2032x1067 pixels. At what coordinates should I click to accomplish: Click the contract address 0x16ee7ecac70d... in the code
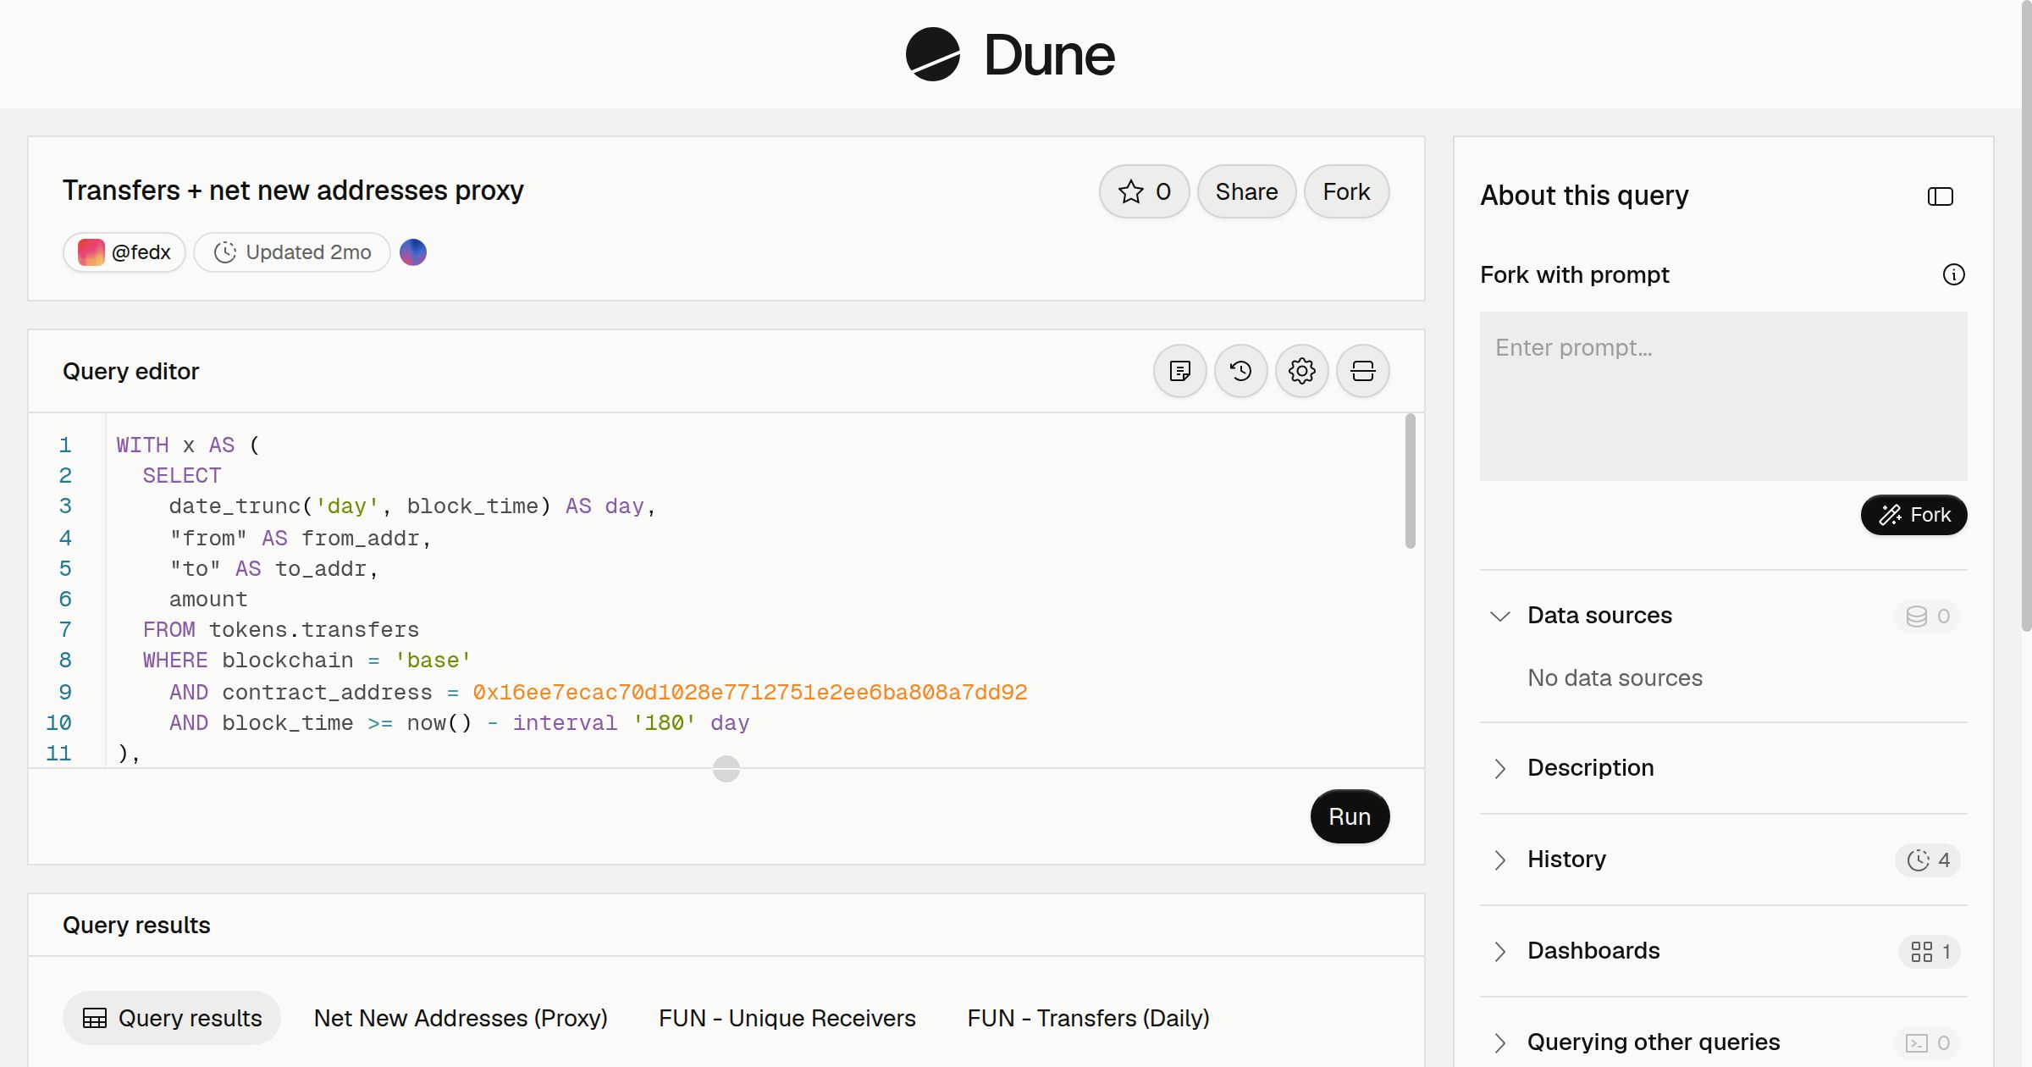pyautogui.click(x=749, y=692)
